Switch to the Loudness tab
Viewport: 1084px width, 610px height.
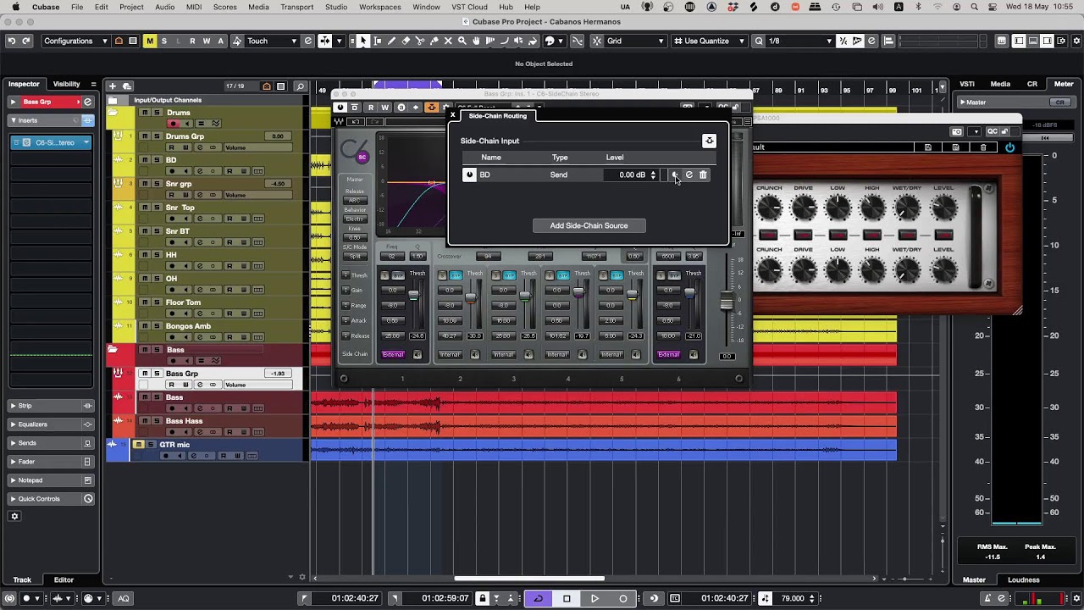click(x=1023, y=579)
